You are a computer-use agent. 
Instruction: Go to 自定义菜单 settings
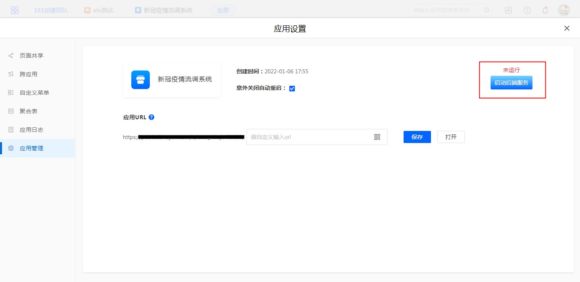coord(34,93)
